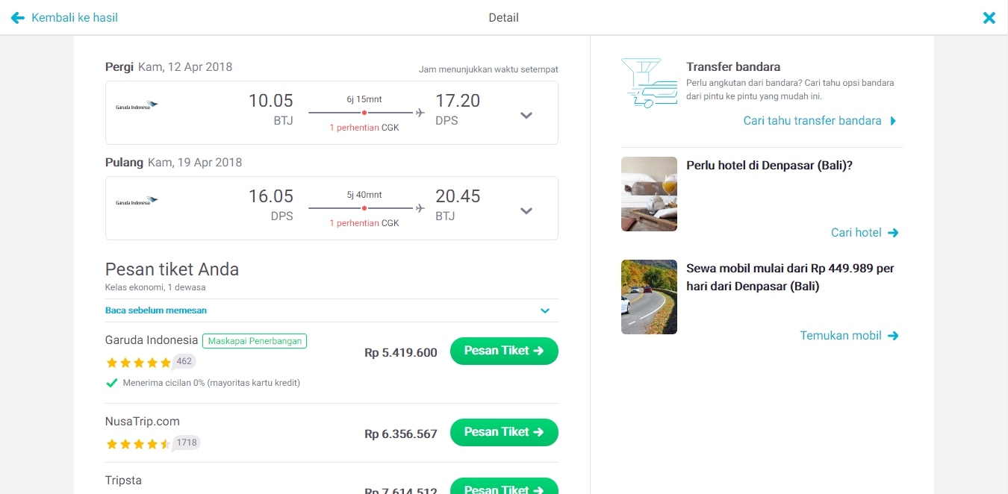1008x494 pixels.
Task: Click 'Pesan Tiket' for Garuda Indonesia
Action: coord(504,351)
